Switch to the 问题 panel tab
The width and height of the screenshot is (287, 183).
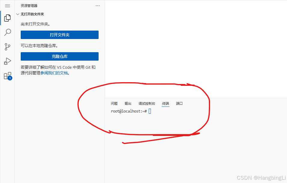tap(114, 103)
